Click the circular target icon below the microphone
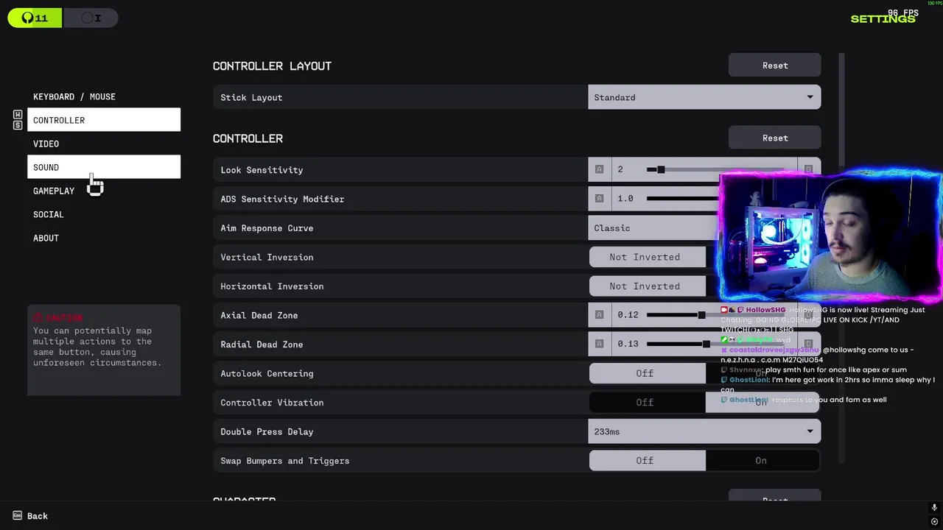Screen dimensions: 943x530 coord(934,521)
